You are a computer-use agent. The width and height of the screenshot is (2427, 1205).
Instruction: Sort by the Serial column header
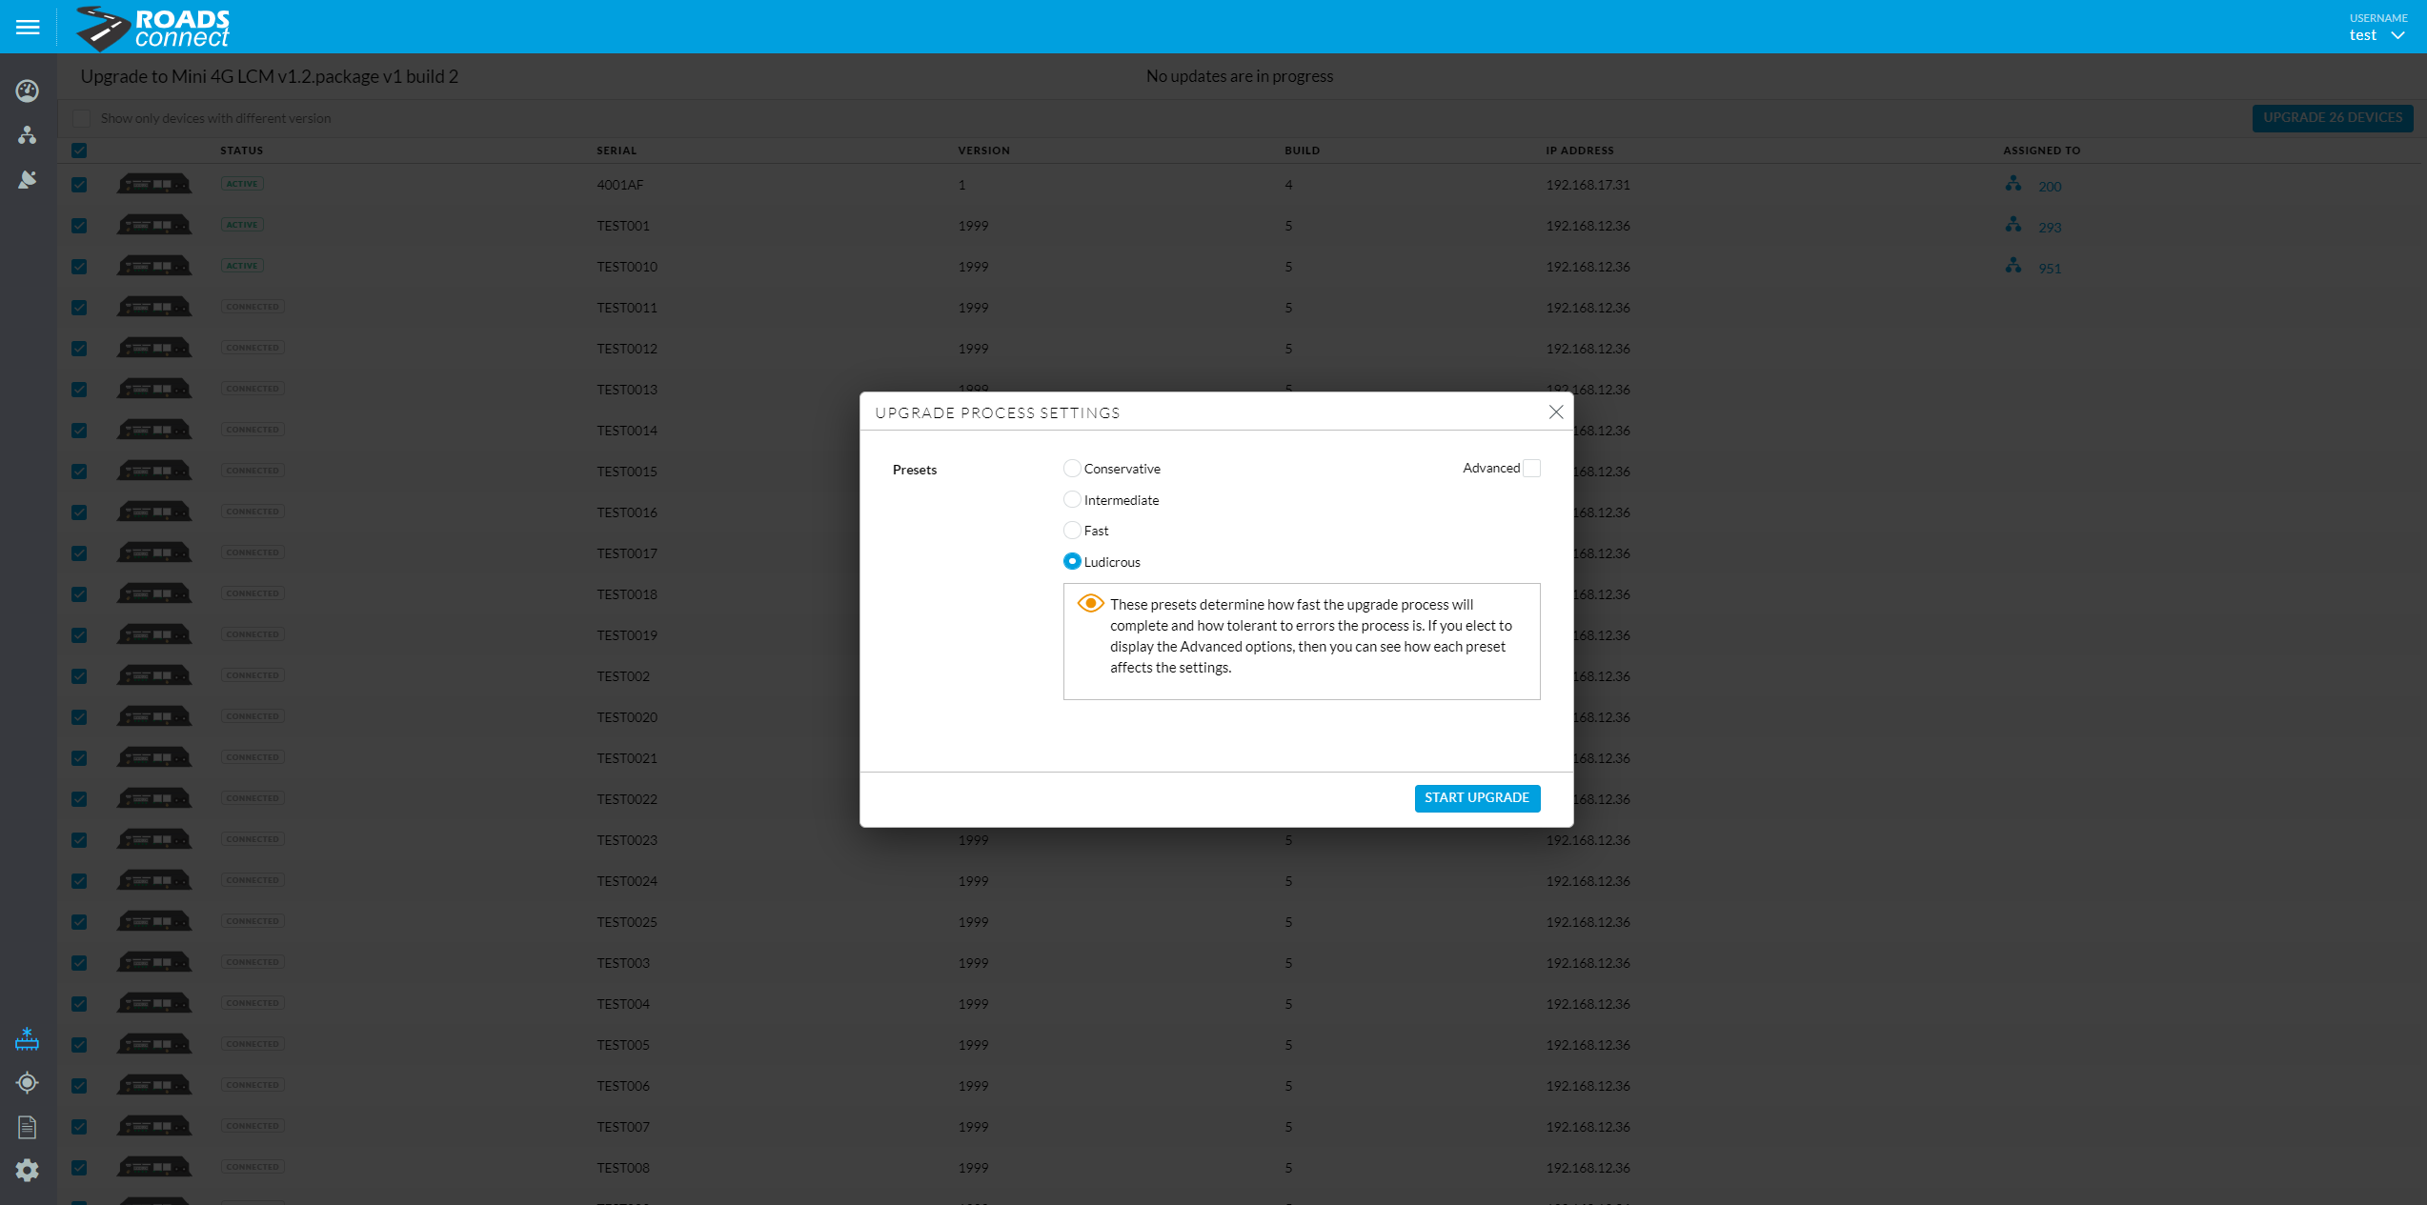617,151
